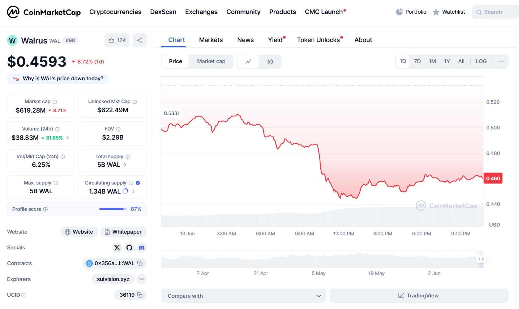Expand Volume (24h) details arrow
519x309 pixels.
[68, 138]
